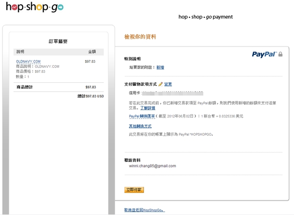Click the 訂單摘要 order summary title
Viewport: 294px width, 215px height.
(x=58, y=42)
